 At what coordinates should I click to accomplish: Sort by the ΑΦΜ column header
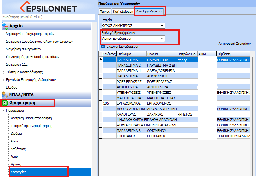[x=207, y=54]
